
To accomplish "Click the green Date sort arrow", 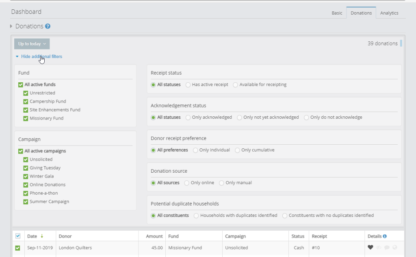I will [42, 236].
